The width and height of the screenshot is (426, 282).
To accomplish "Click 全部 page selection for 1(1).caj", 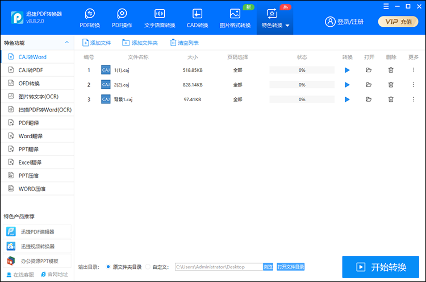I will (237, 70).
